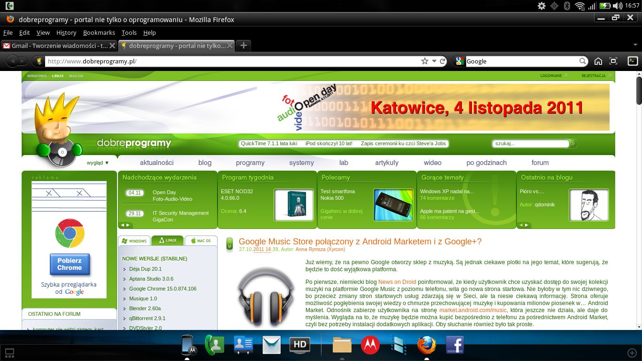Expand the article marker beside Google Music headline
The height and width of the screenshot is (361, 642).
tap(229, 243)
